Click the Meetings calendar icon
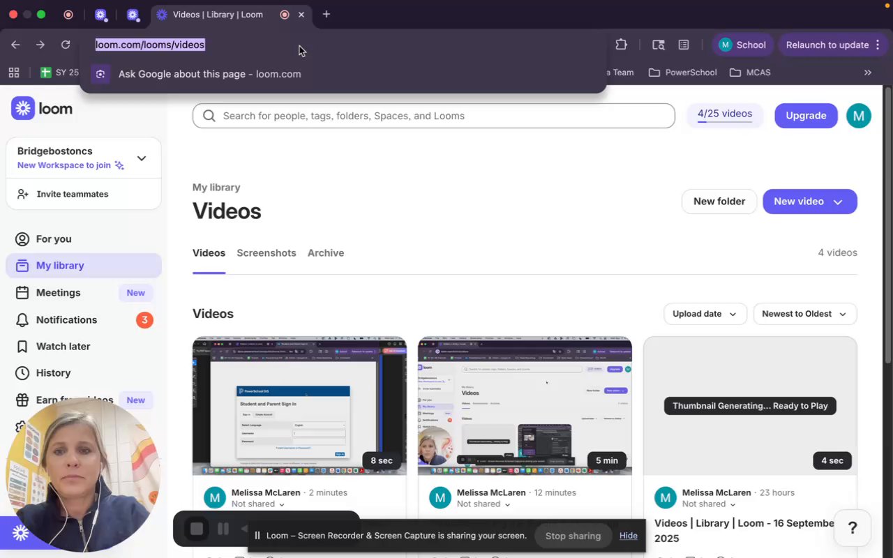This screenshot has width=893, height=558. point(22,293)
